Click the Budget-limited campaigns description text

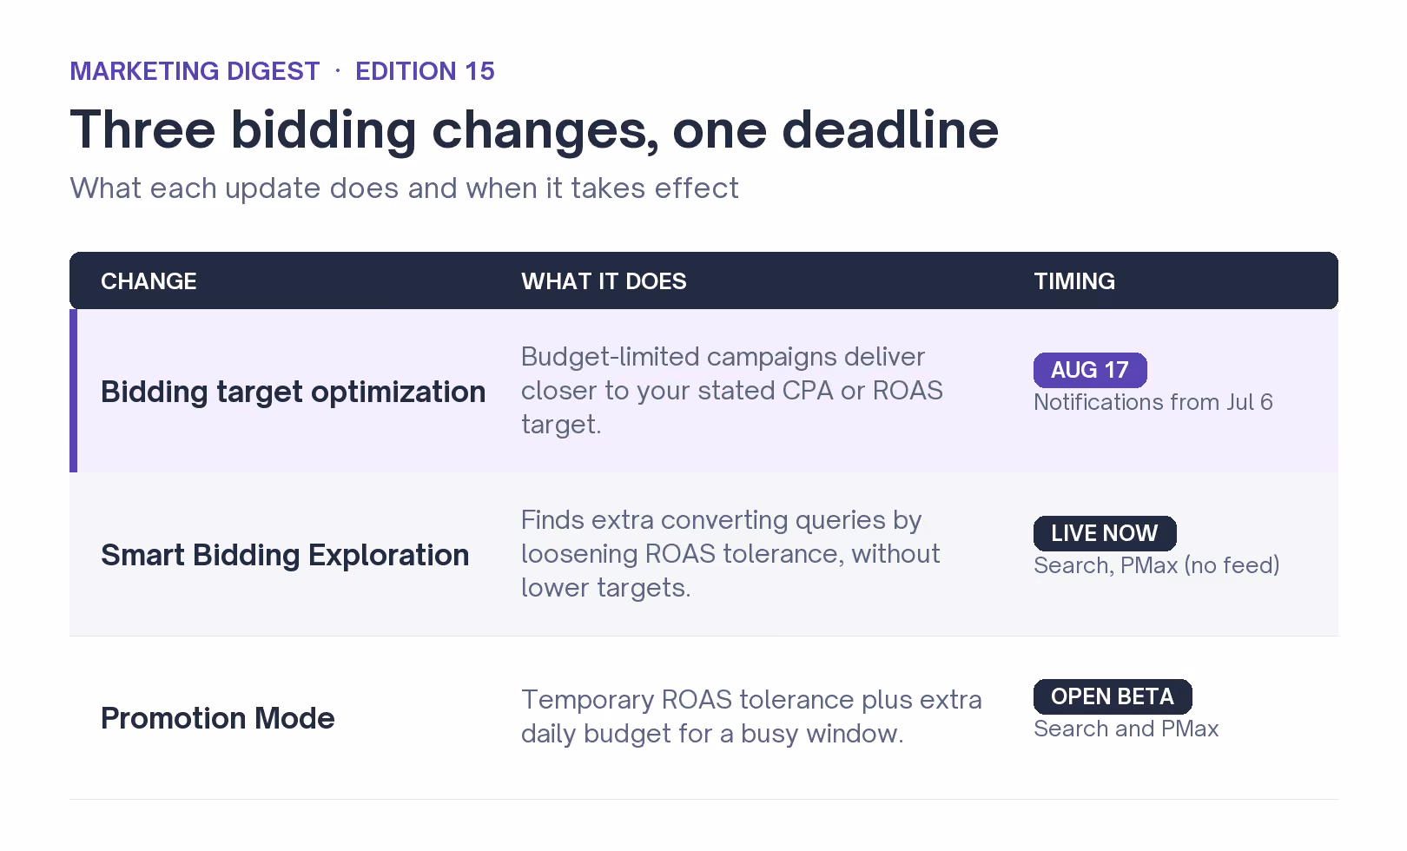tap(732, 391)
